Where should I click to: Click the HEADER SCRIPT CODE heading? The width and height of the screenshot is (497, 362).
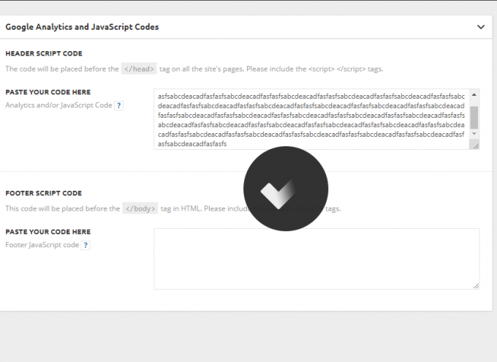point(44,53)
